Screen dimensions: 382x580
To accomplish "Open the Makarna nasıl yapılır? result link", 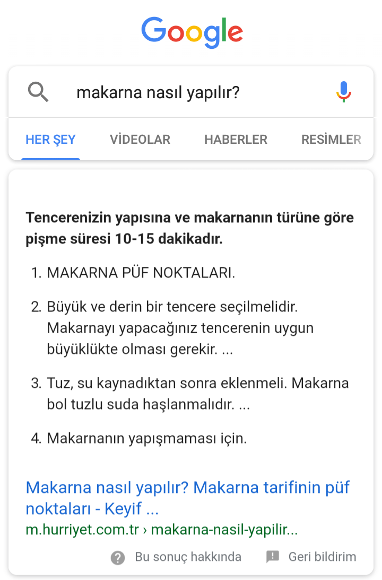I will [187, 498].
